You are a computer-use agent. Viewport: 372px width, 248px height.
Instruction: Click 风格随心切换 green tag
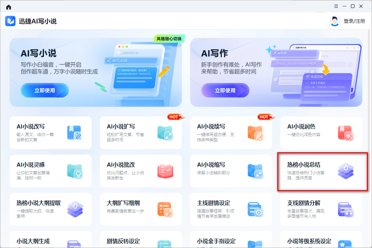point(169,39)
